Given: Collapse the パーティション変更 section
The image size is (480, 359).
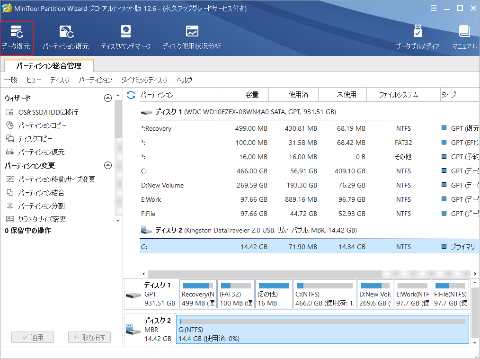Looking at the screenshot, I should pyautogui.click(x=107, y=166).
